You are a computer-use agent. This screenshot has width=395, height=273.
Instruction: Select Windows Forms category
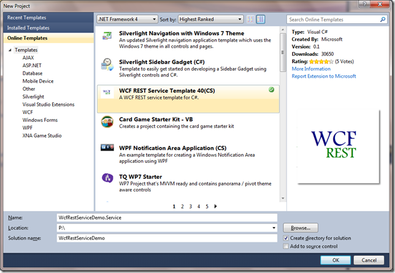pos(40,120)
